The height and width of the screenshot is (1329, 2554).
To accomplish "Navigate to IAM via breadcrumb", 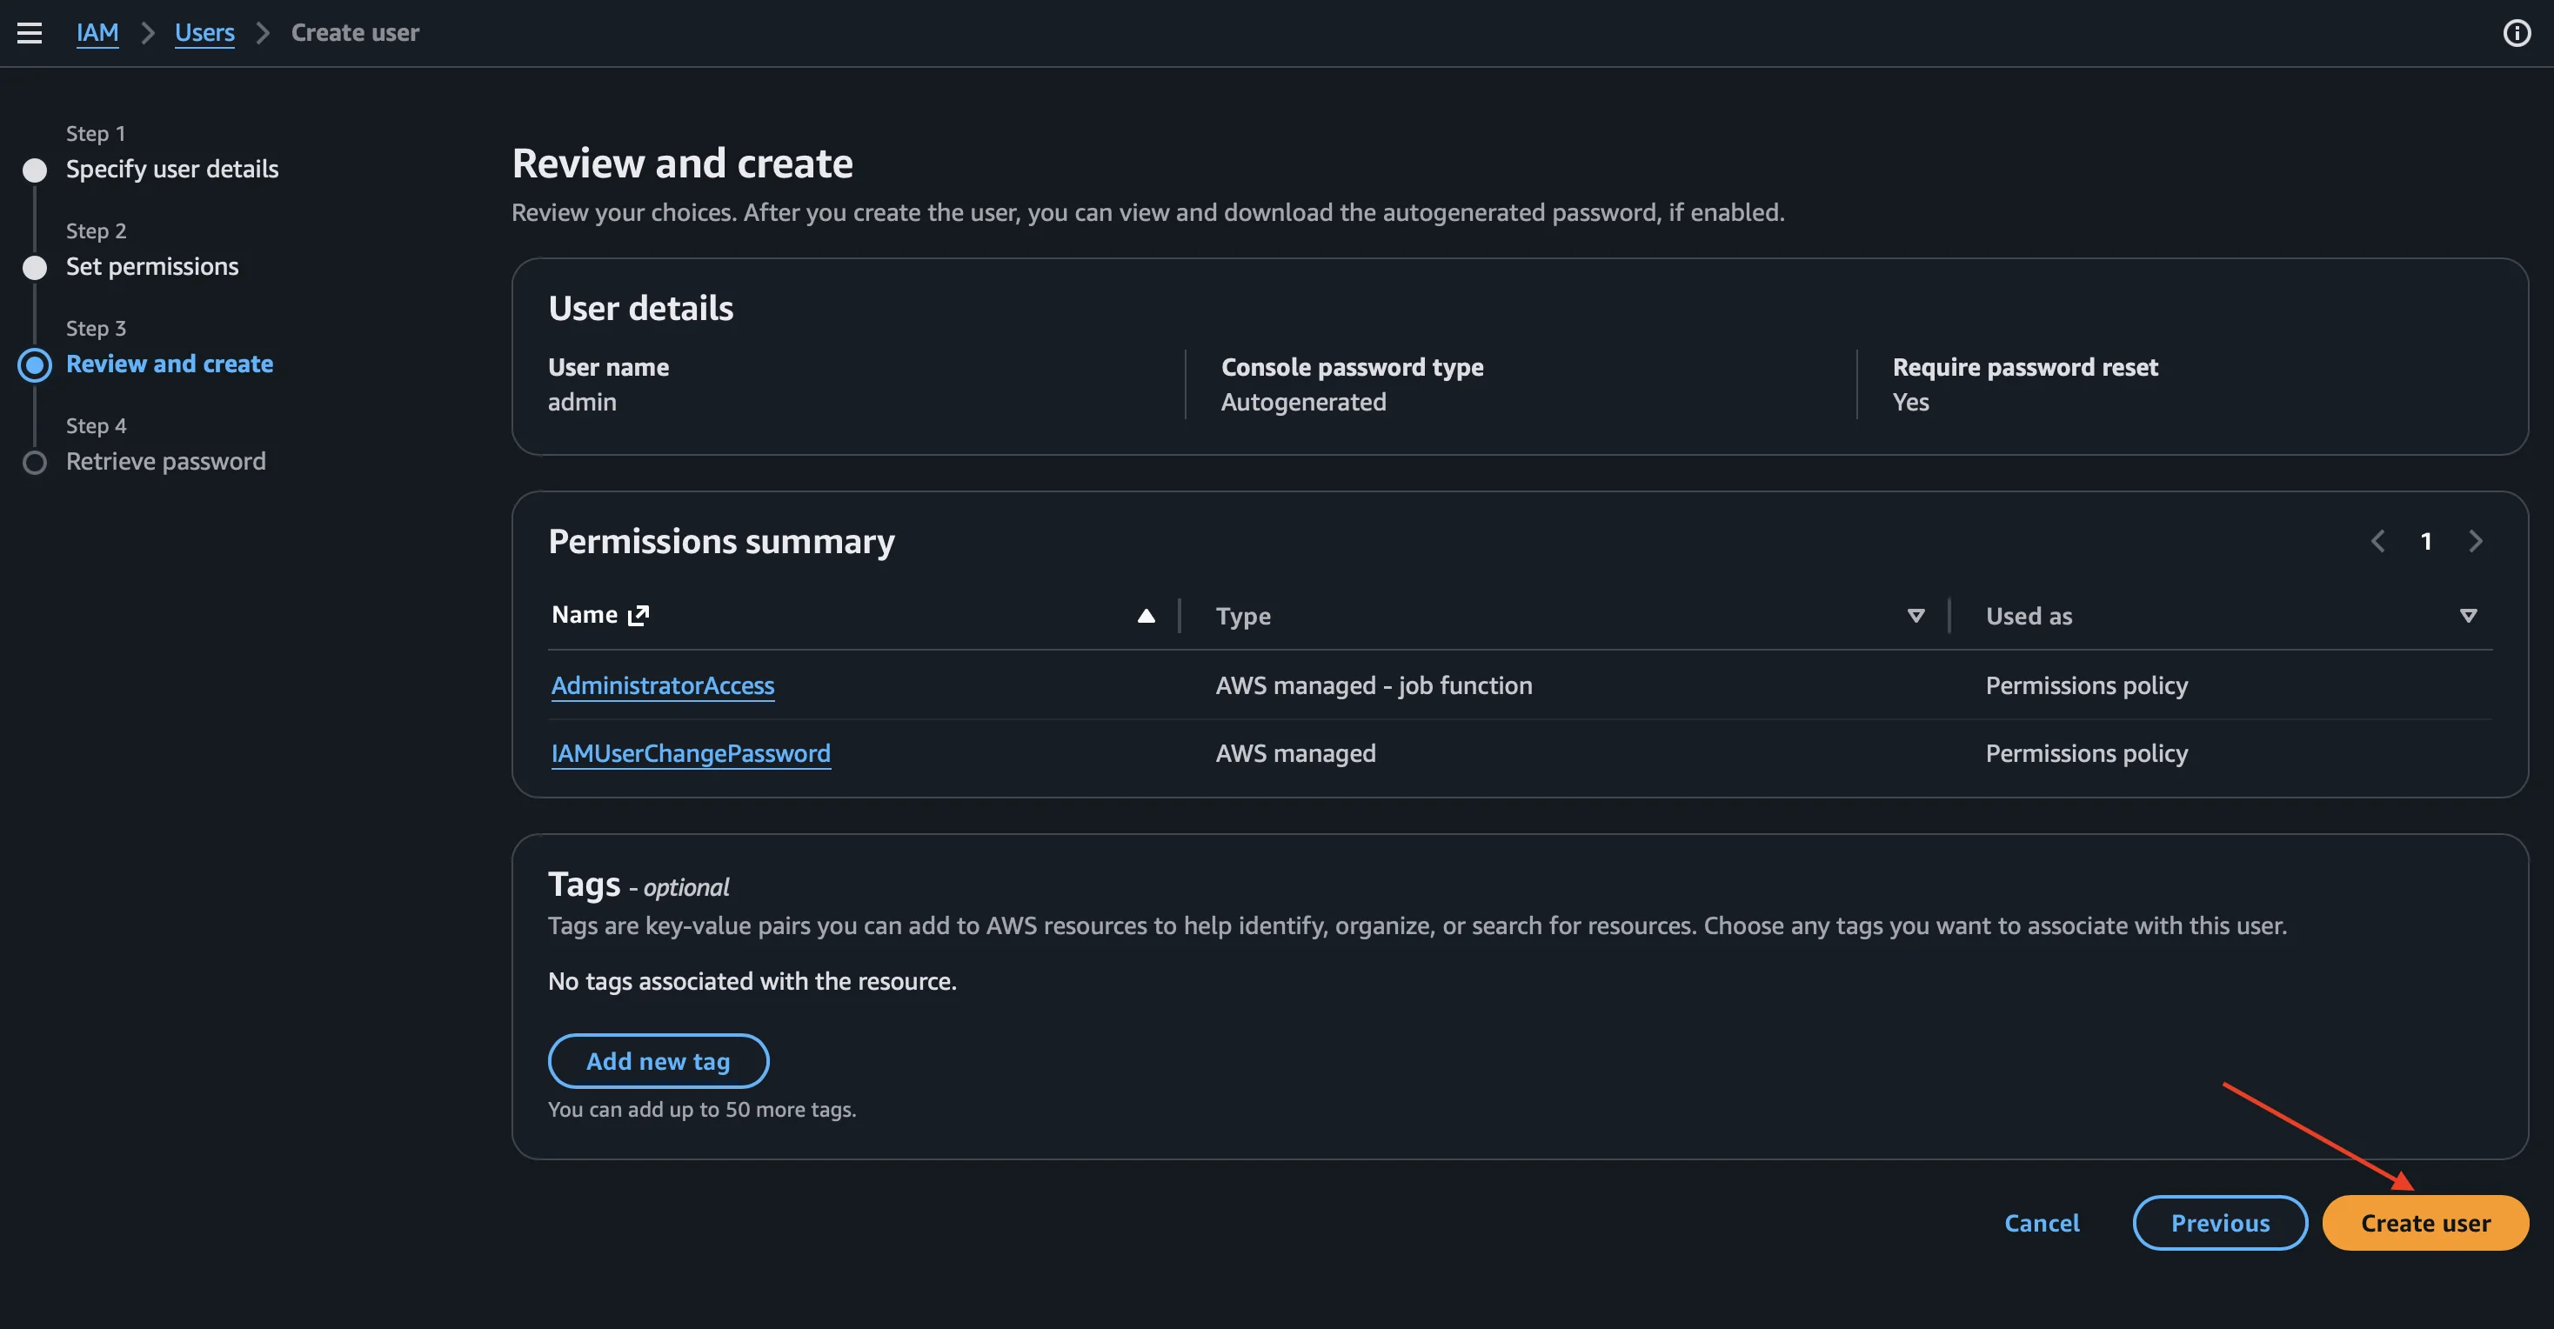I will pos(97,31).
